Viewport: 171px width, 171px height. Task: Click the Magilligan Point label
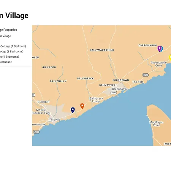click(156, 123)
